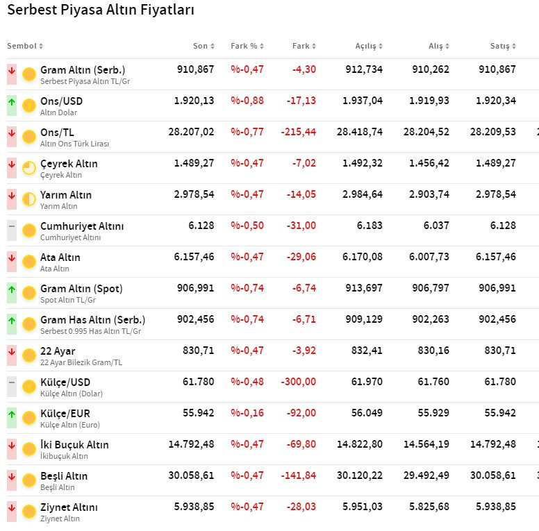Open the 22 Ayar bilezik link
Viewport: 539px width, 531px height.
pos(58,351)
